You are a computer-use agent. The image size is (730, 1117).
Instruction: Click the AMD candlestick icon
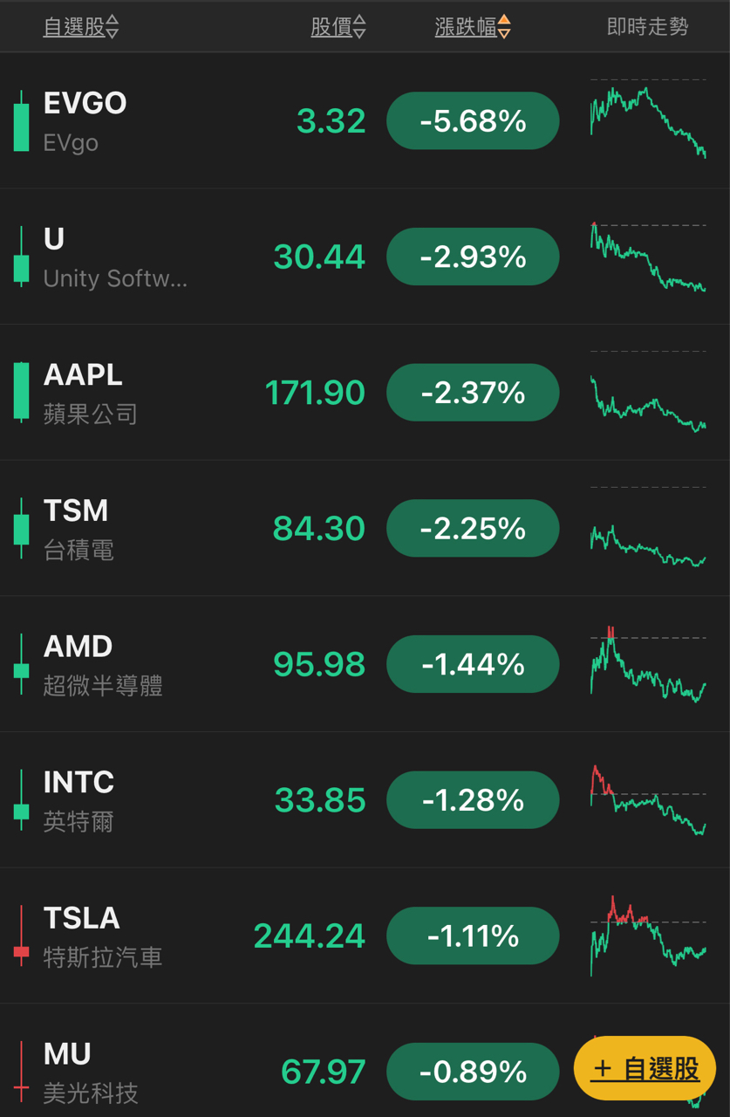[21, 666]
